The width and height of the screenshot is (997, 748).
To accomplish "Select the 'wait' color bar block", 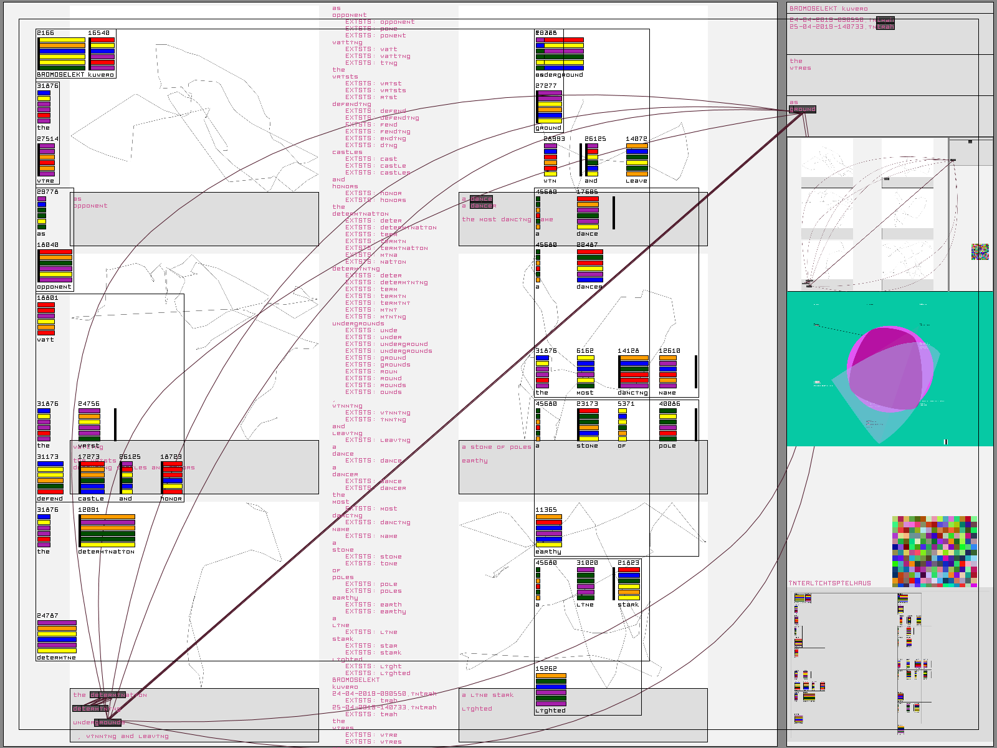I will (45, 319).
